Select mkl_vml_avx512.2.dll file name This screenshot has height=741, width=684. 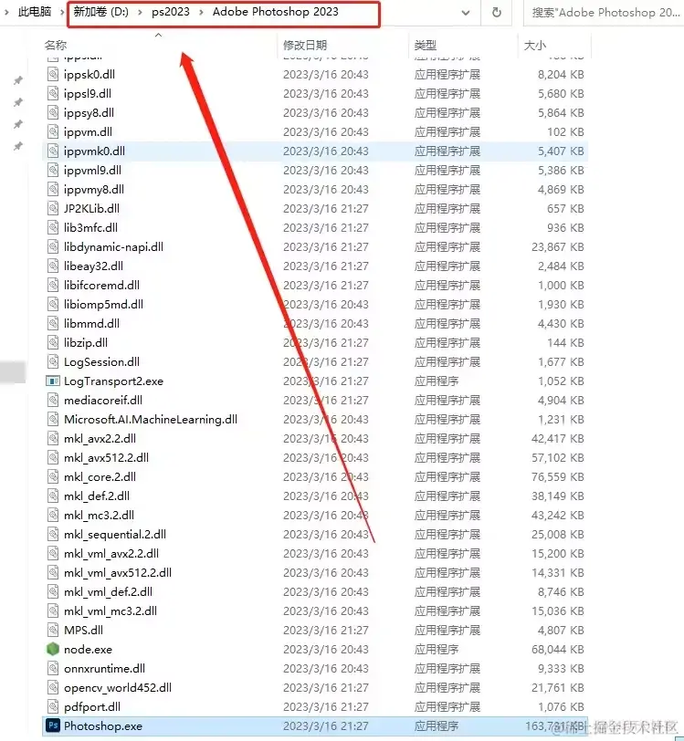(x=118, y=573)
